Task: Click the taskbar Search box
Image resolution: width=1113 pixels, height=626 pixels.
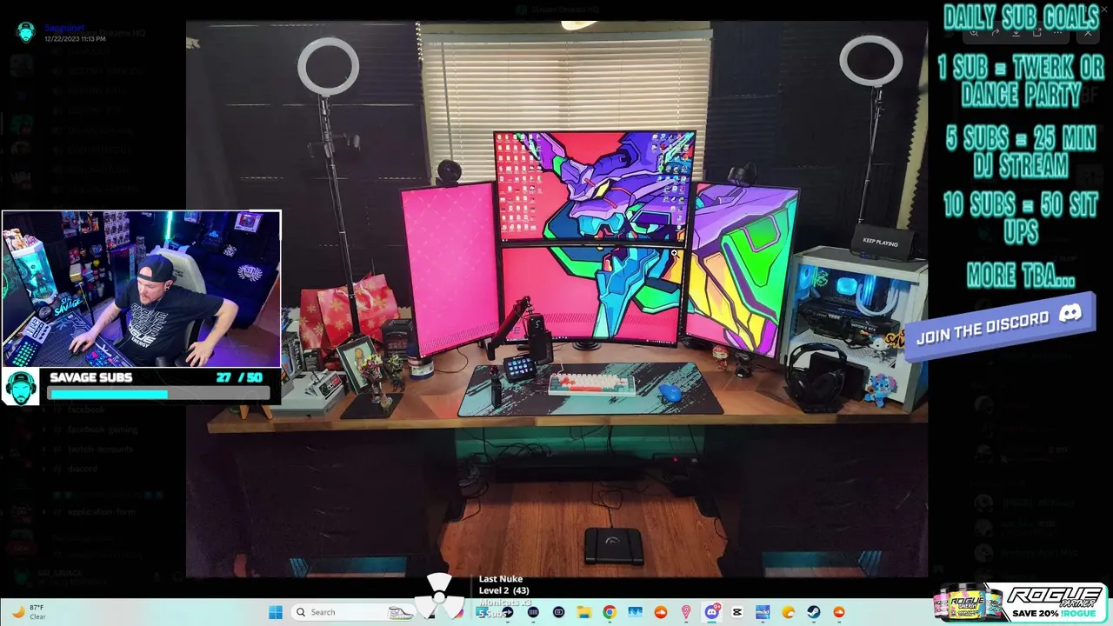Action: pyautogui.click(x=354, y=612)
